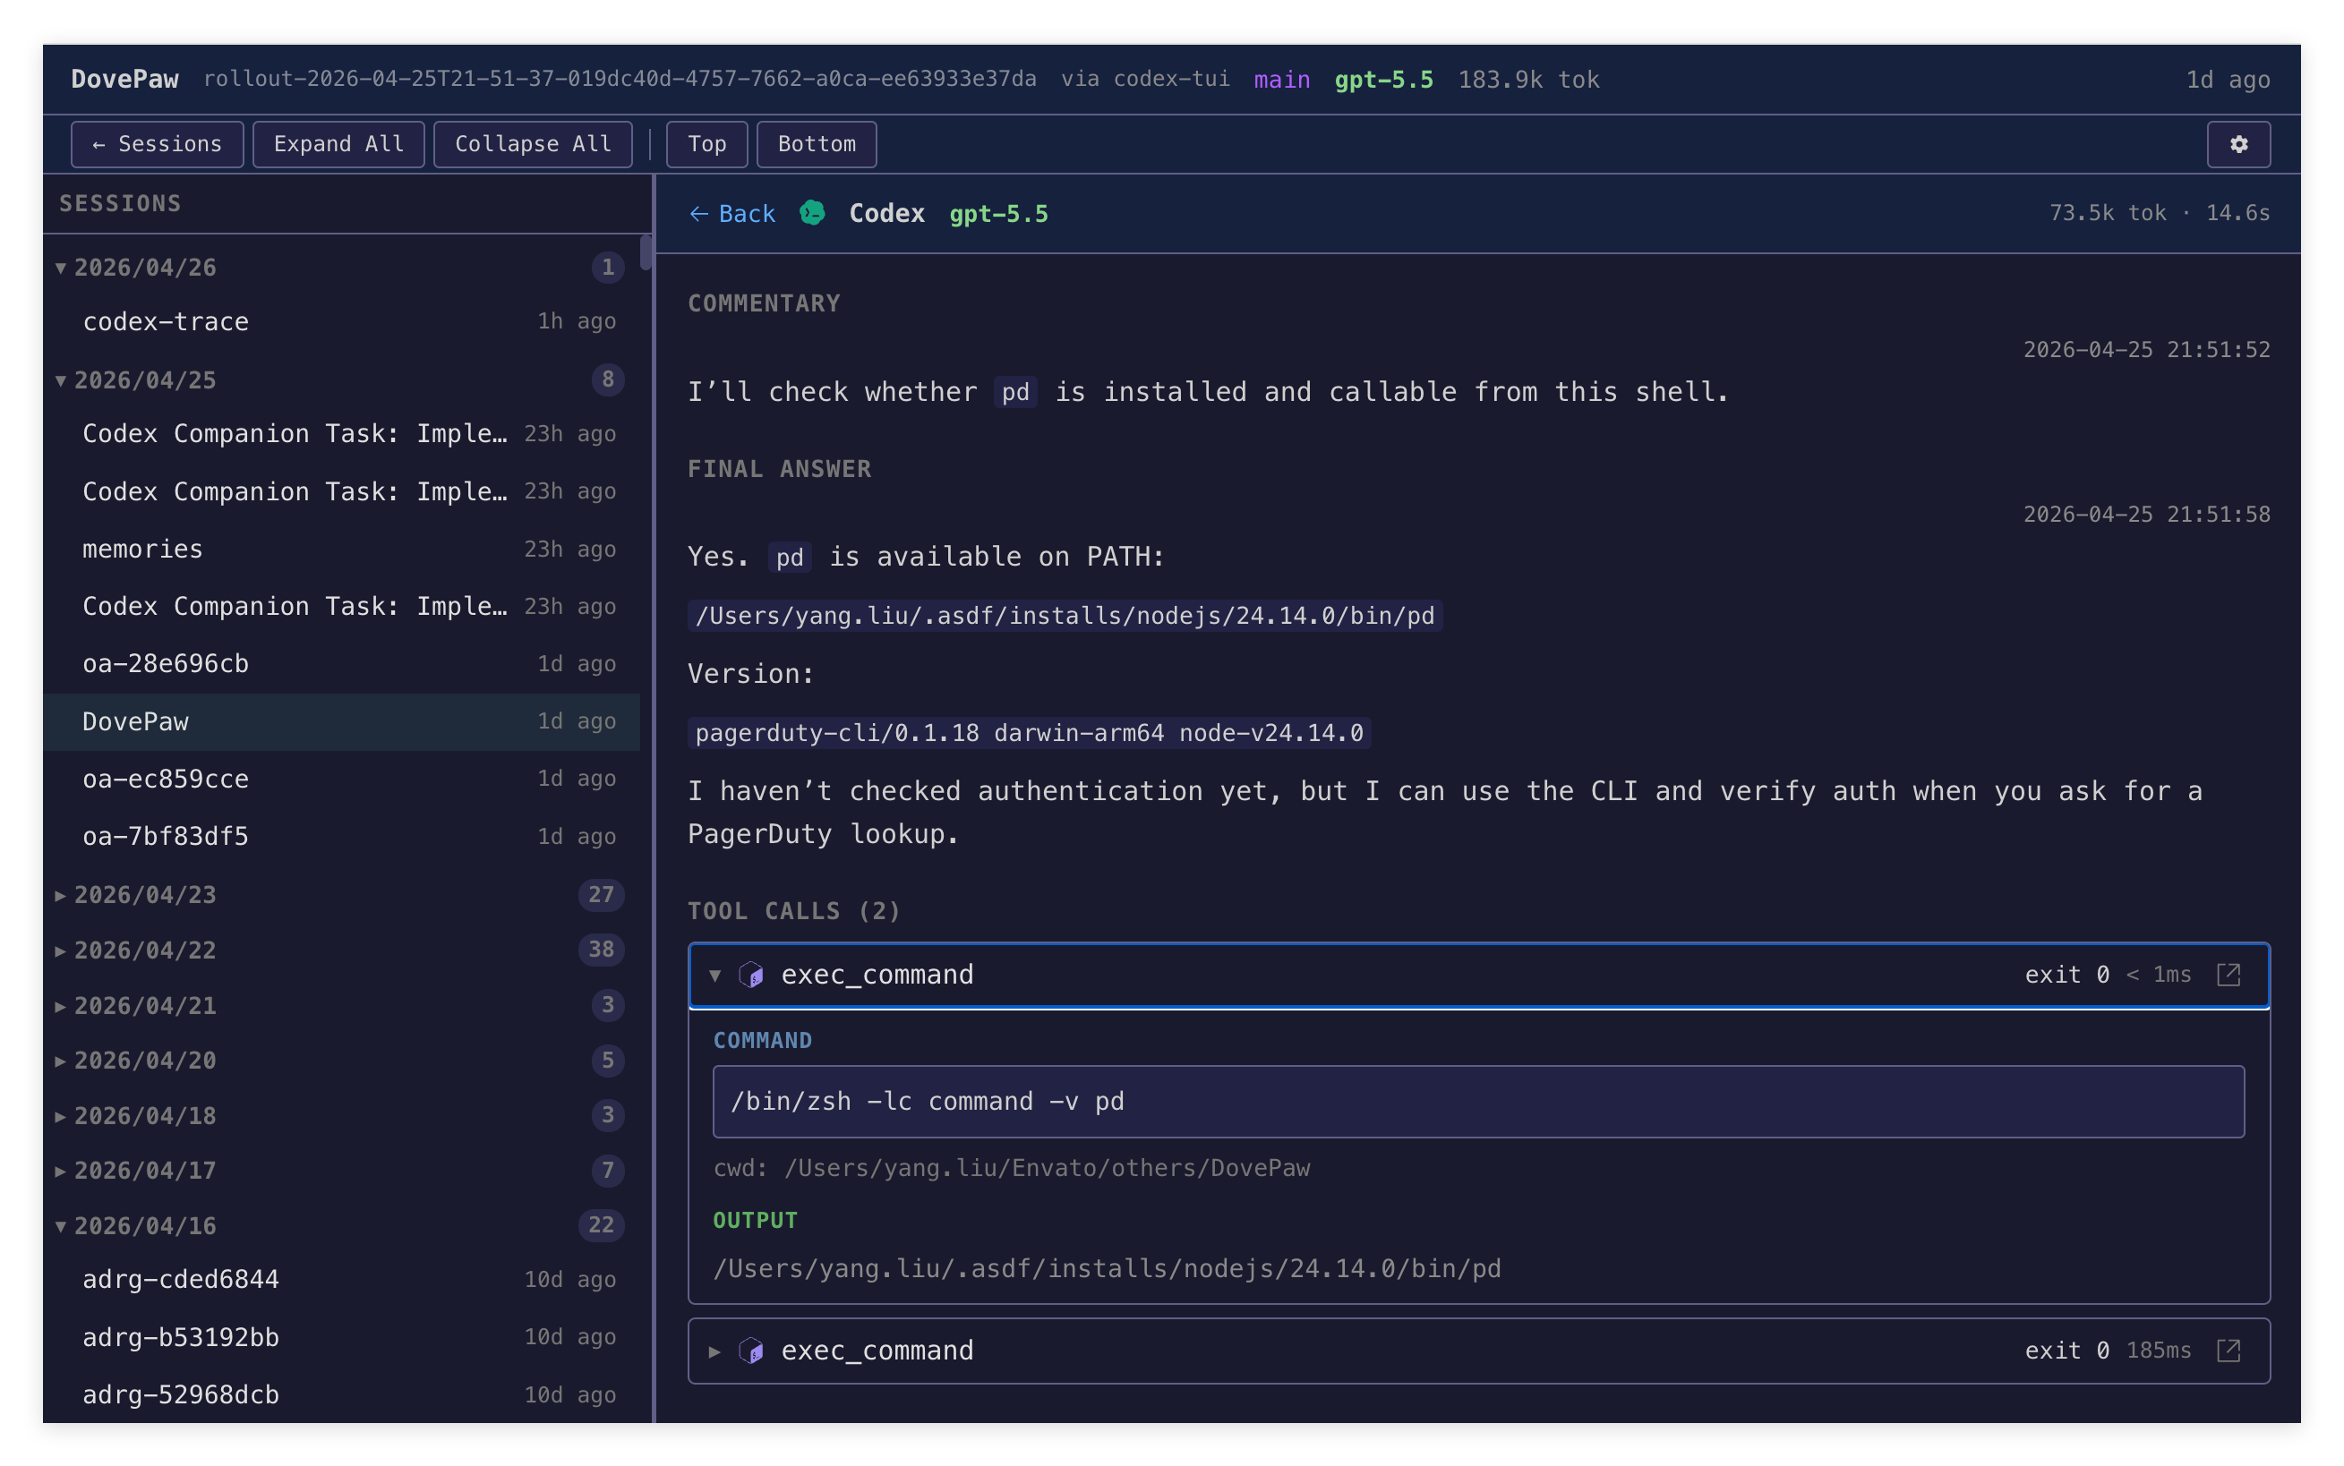The height and width of the screenshot is (1466, 2344).
Task: Collapse the expanded exec_command tool call
Action: [714, 975]
